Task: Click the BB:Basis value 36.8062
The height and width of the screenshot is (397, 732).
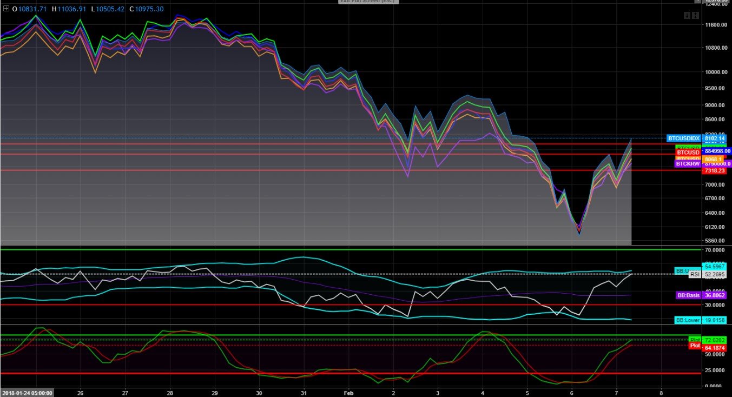Action: (715, 295)
